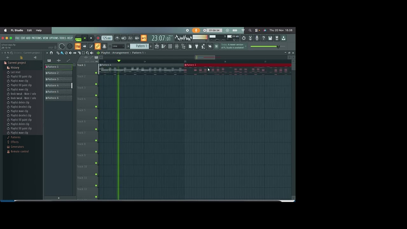The width and height of the screenshot is (407, 229).
Task: Open the PATTERNS menu
Action: coord(37,38)
